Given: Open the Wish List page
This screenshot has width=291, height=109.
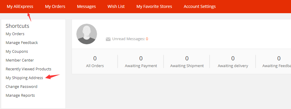Looking at the screenshot, I should (116, 6).
